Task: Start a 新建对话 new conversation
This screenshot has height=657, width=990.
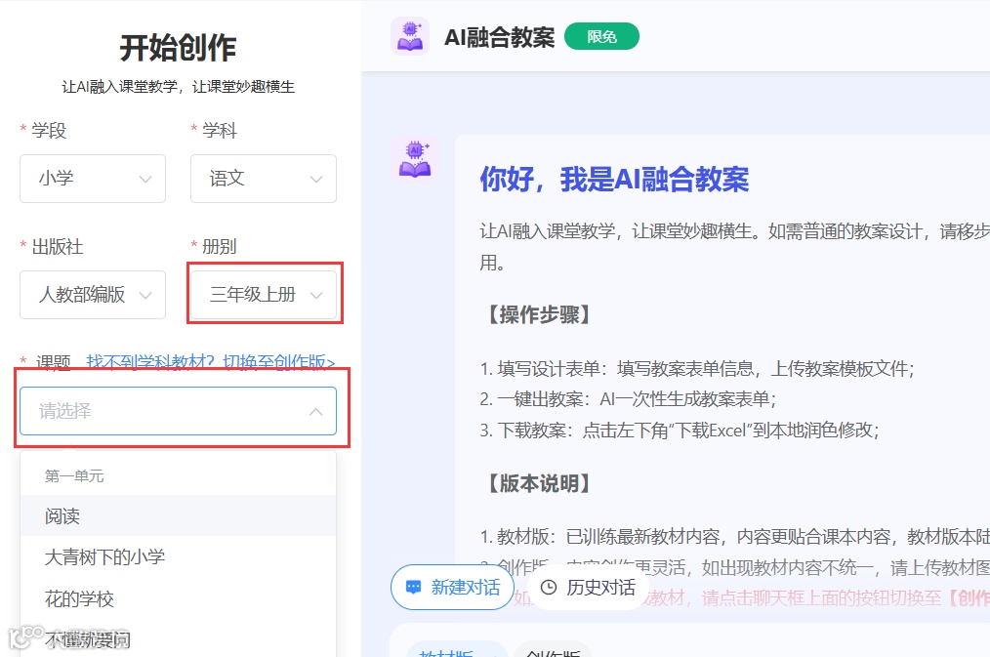Action: point(452,587)
